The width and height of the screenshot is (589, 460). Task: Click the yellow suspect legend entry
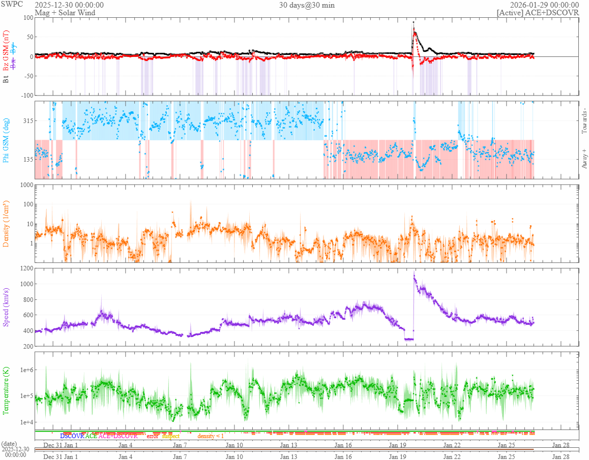pos(171,436)
